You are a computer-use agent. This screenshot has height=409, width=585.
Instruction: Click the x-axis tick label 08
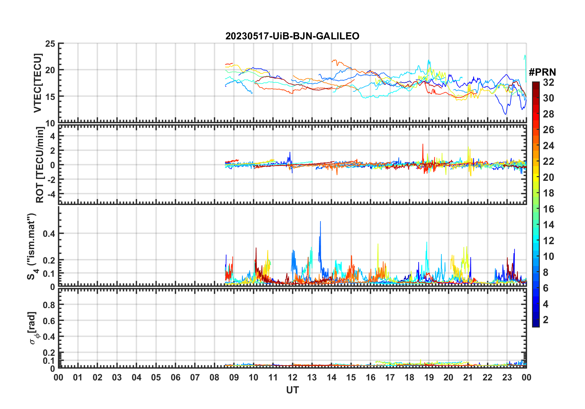click(214, 377)
